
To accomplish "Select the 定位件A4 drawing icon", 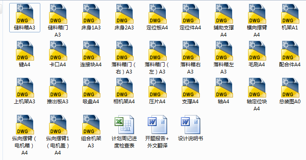I will tap(191, 14).
